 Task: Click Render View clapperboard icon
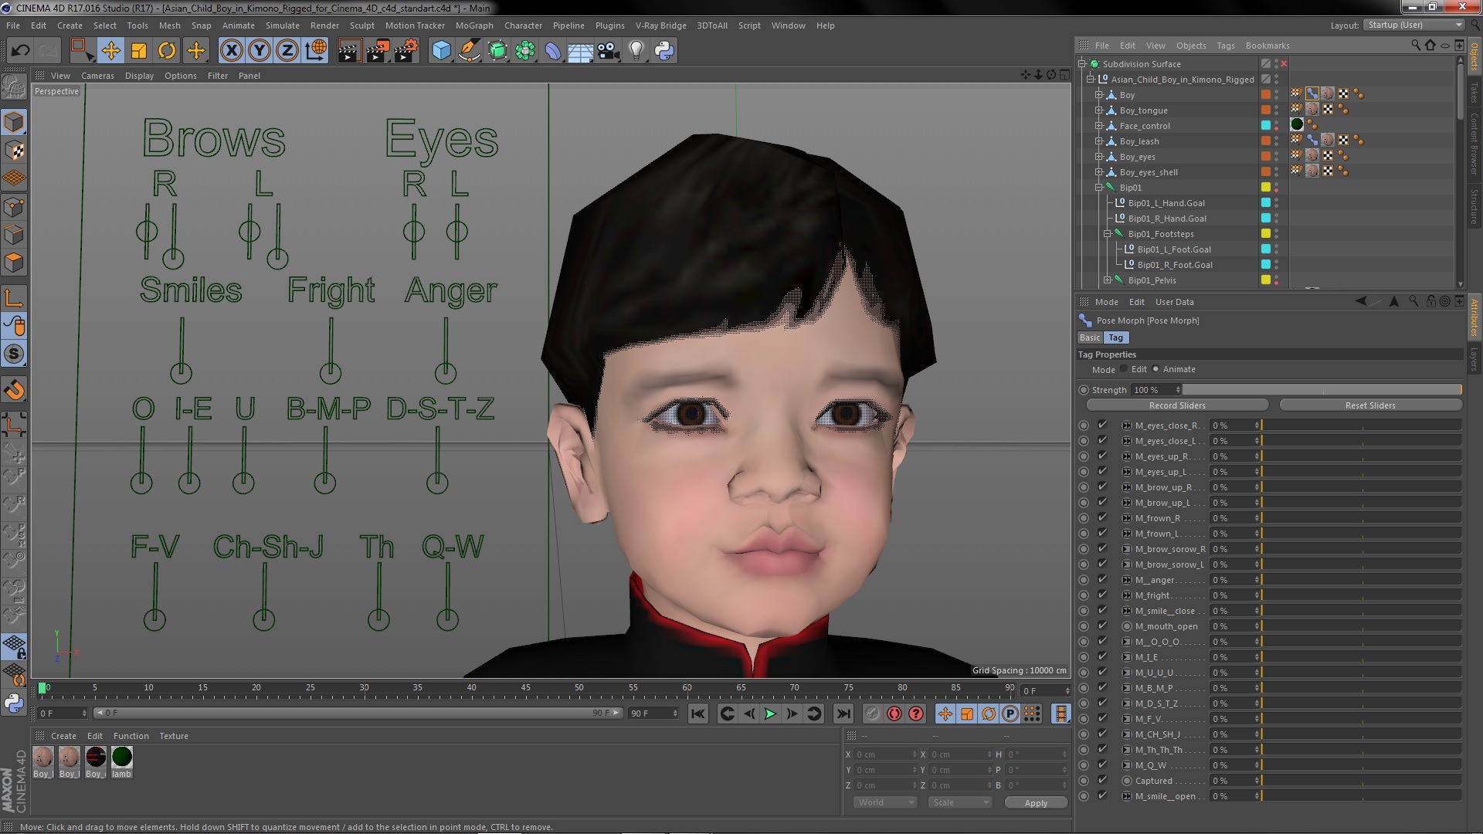pyautogui.click(x=349, y=51)
